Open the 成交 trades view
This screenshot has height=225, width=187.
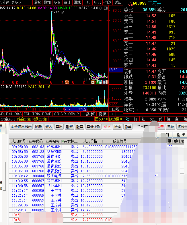107,127
